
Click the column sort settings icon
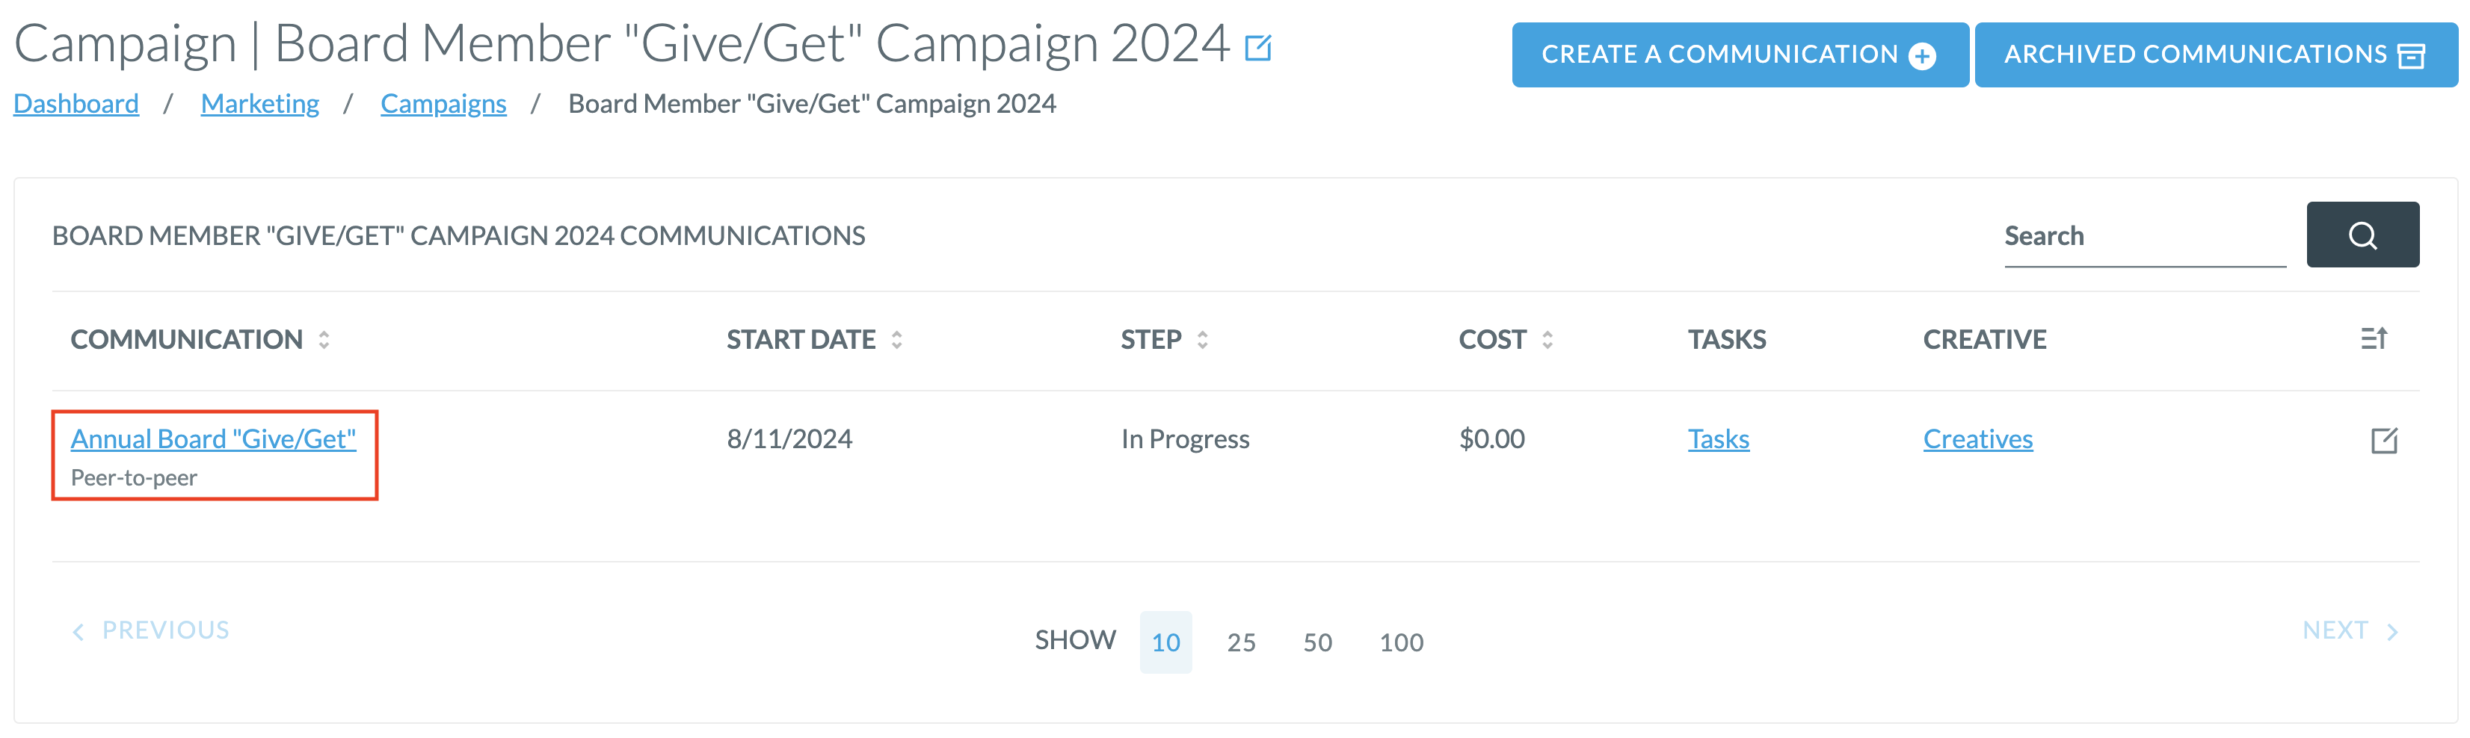(x=2373, y=338)
